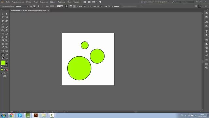Select the Magic Wand tool
Screen dimensions: 209x118
(x=3, y=17)
